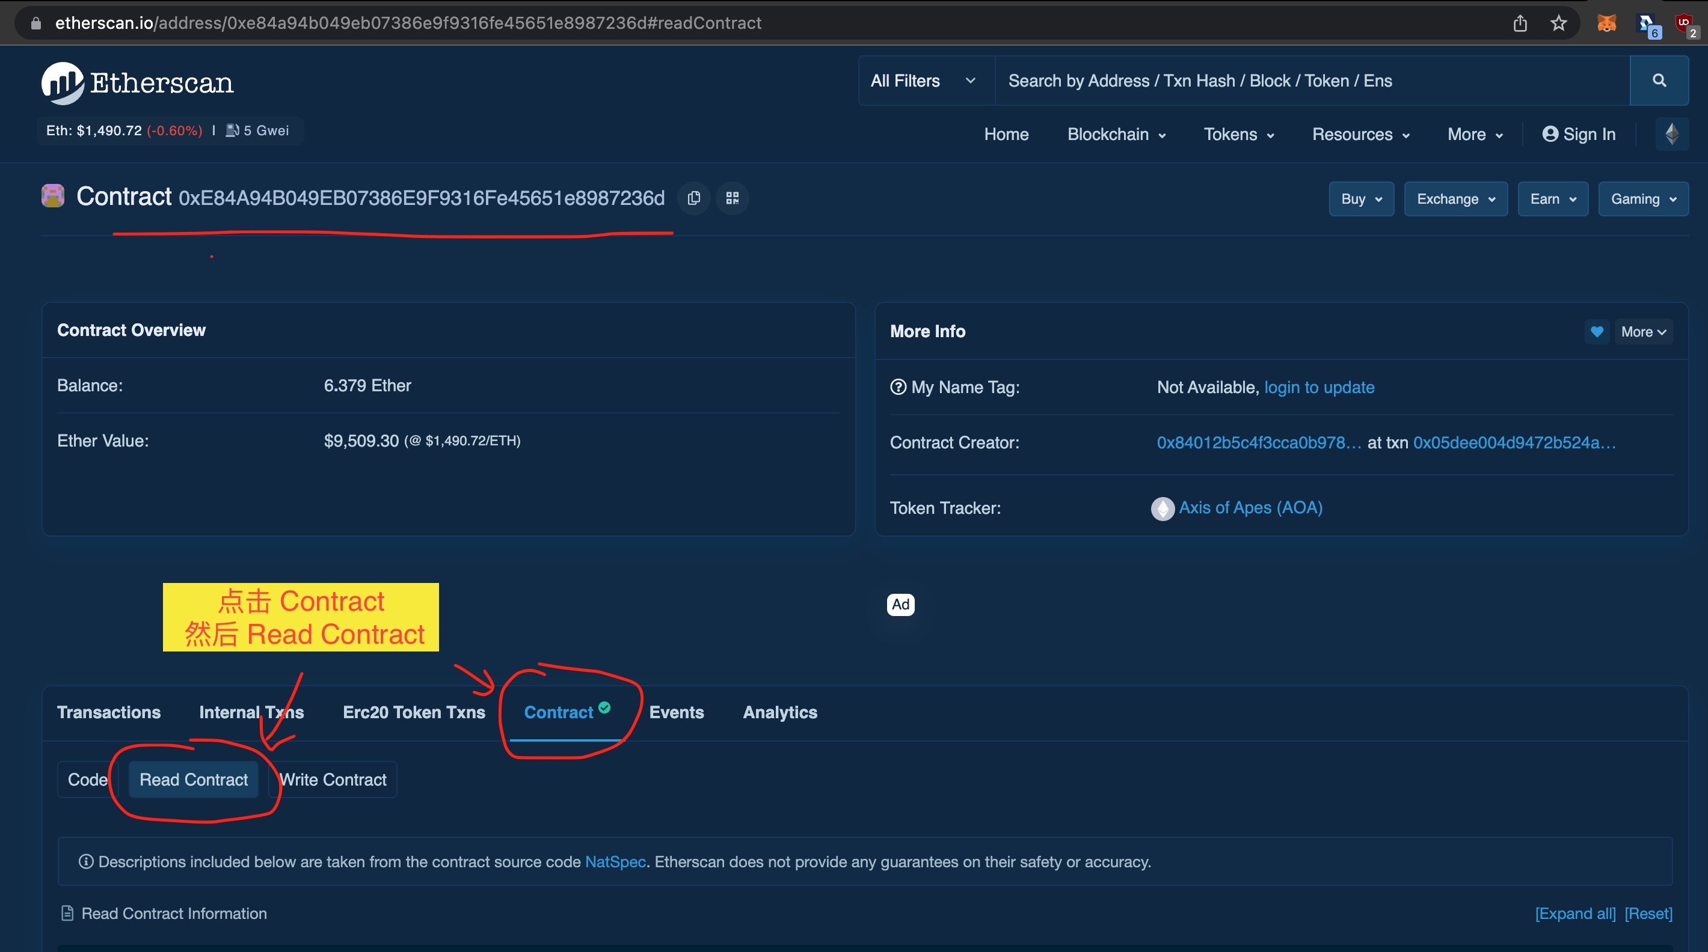Click the Buy dropdown button
Viewport: 1708px width, 952px height.
(1360, 198)
